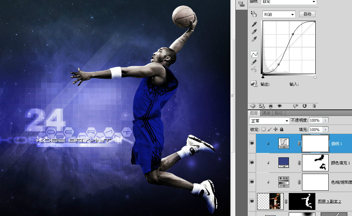Select the edit points curve tool
352x216 pixels.
[x=254, y=54]
